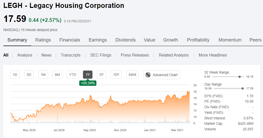Open Press Releases filter
This screenshot has width=263, height=138.
(x=135, y=55)
